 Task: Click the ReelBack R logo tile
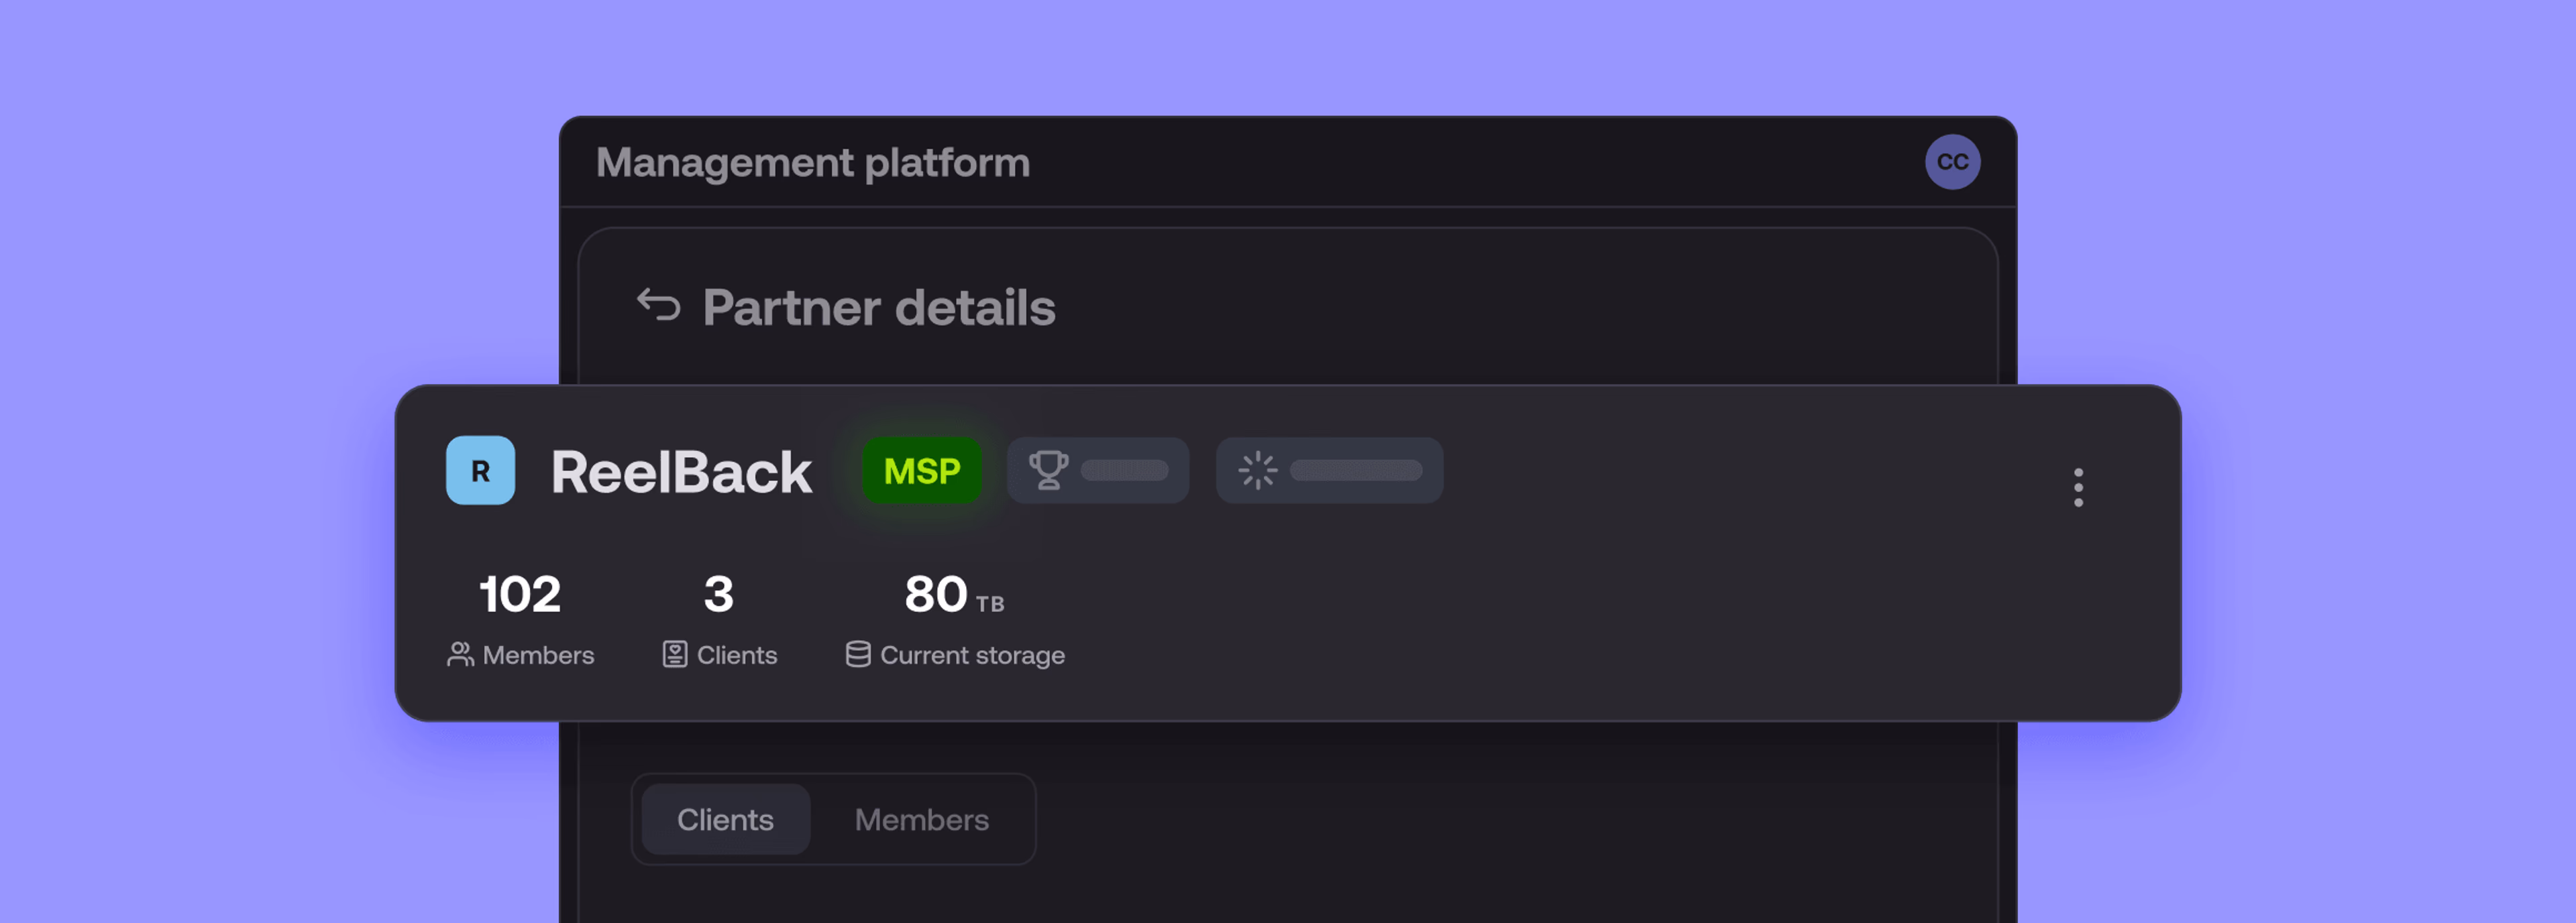coord(480,471)
